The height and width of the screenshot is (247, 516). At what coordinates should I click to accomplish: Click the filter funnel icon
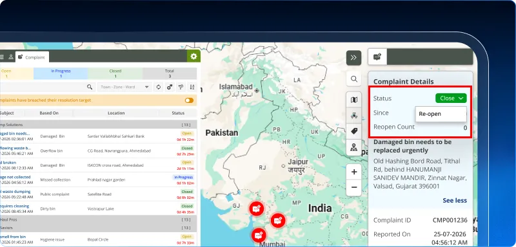pos(181,87)
